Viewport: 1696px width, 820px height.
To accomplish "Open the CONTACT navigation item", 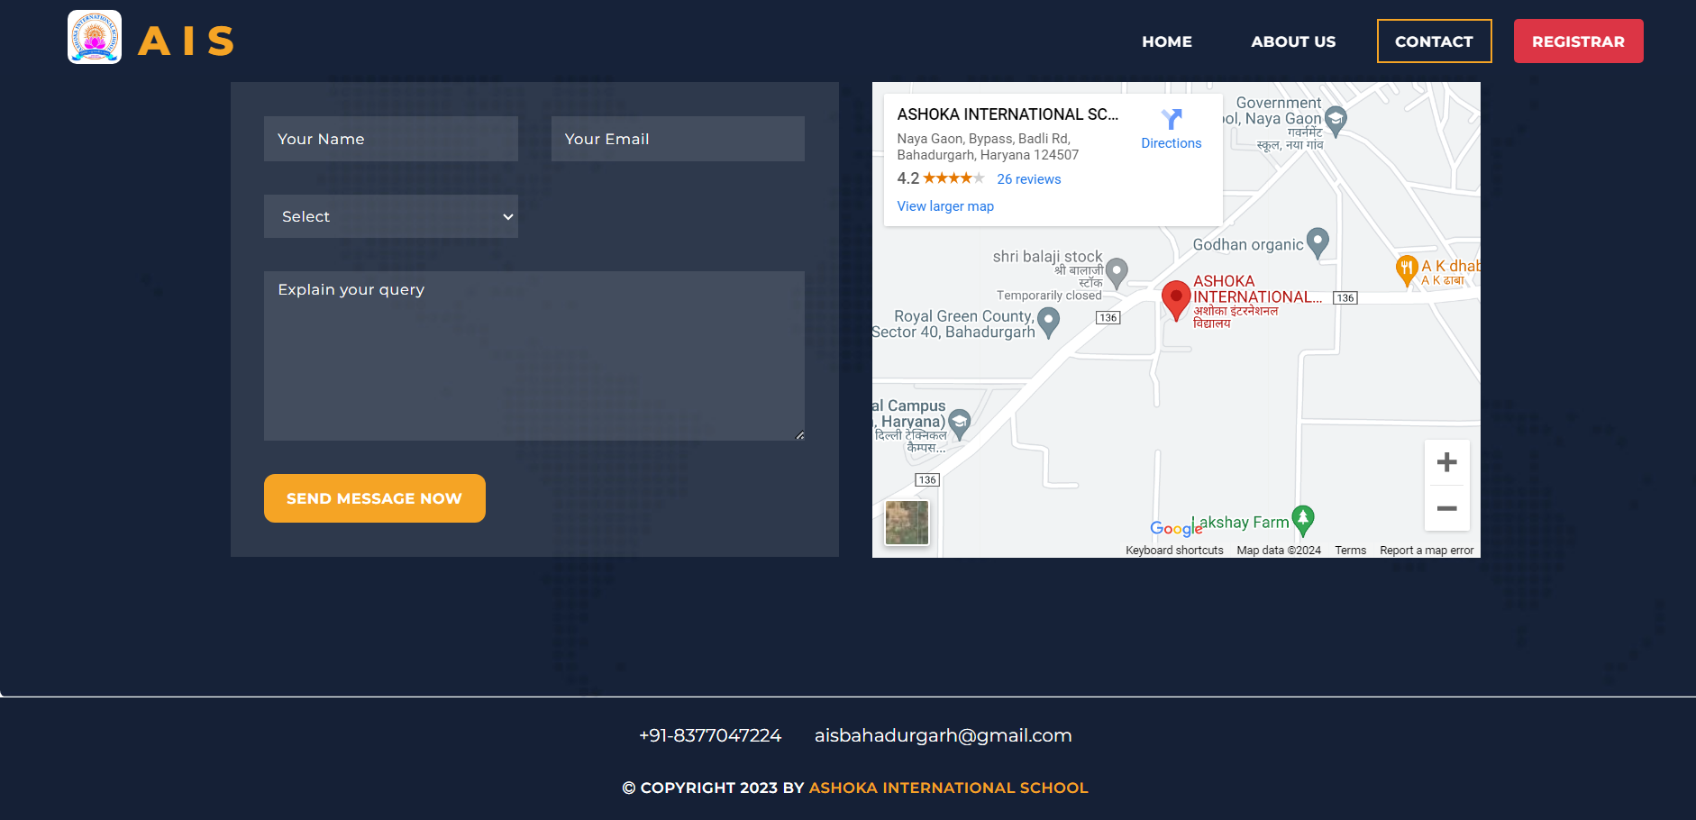I will 1433,41.
